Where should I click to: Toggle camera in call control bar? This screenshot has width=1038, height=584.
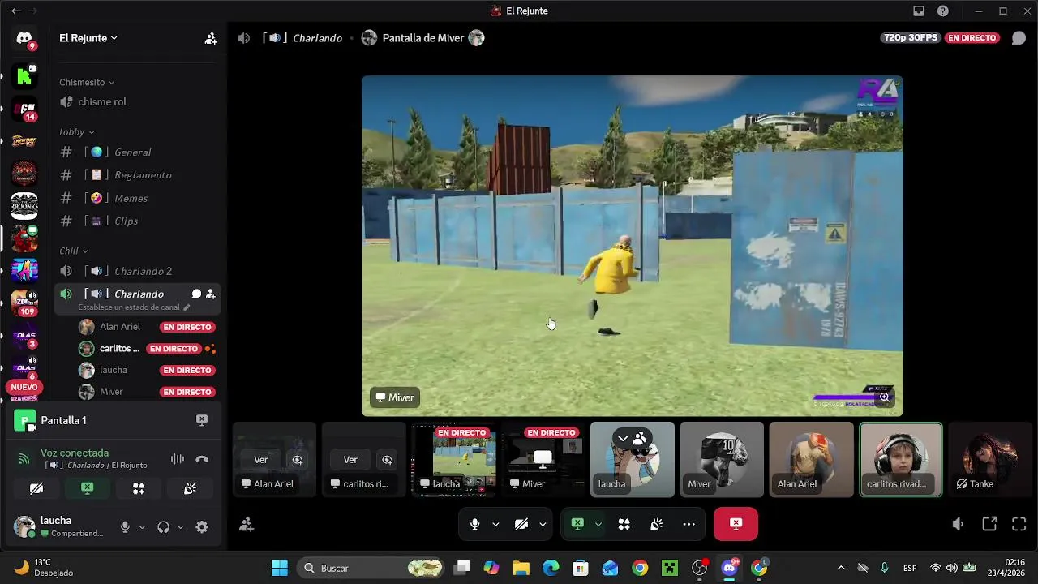click(521, 525)
